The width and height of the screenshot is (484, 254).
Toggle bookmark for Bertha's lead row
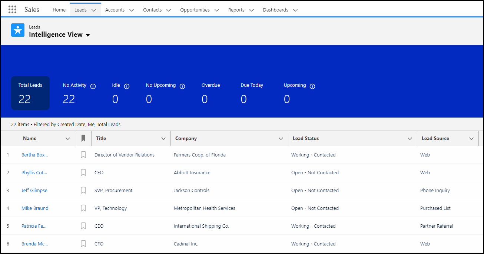(x=83, y=155)
